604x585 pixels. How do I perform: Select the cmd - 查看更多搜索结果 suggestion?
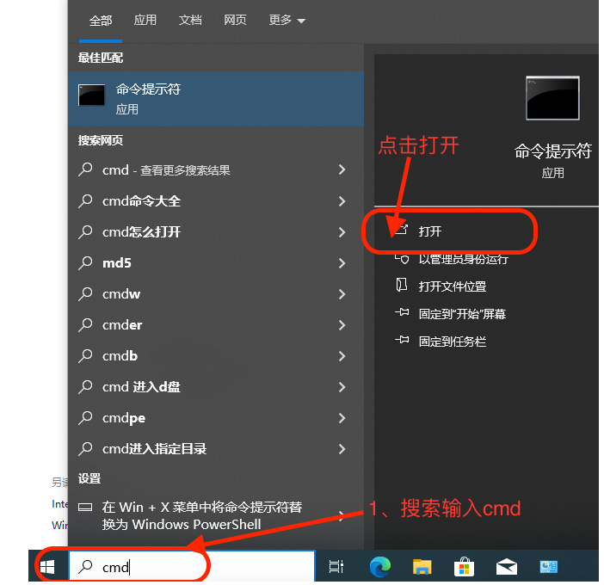coord(216,169)
